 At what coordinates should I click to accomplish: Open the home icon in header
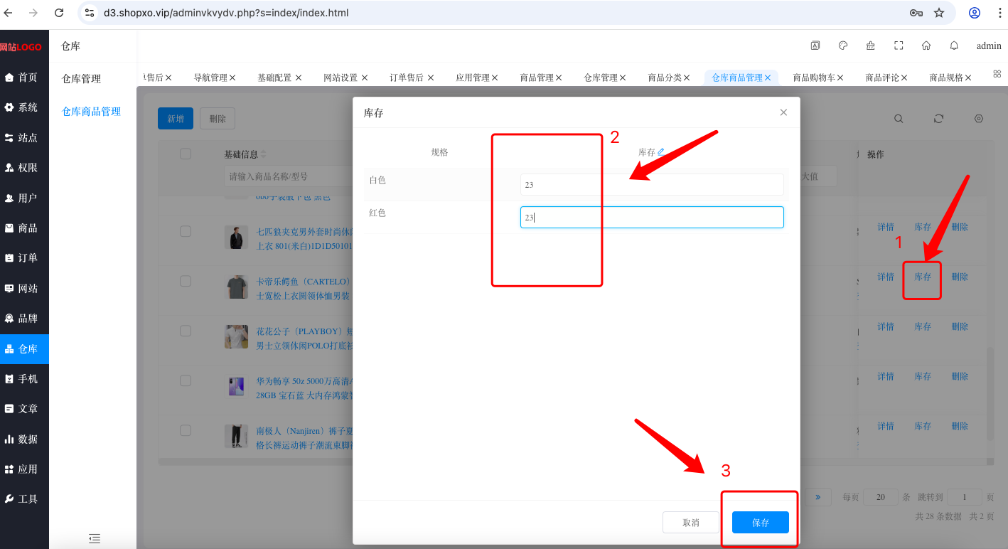[x=926, y=46]
